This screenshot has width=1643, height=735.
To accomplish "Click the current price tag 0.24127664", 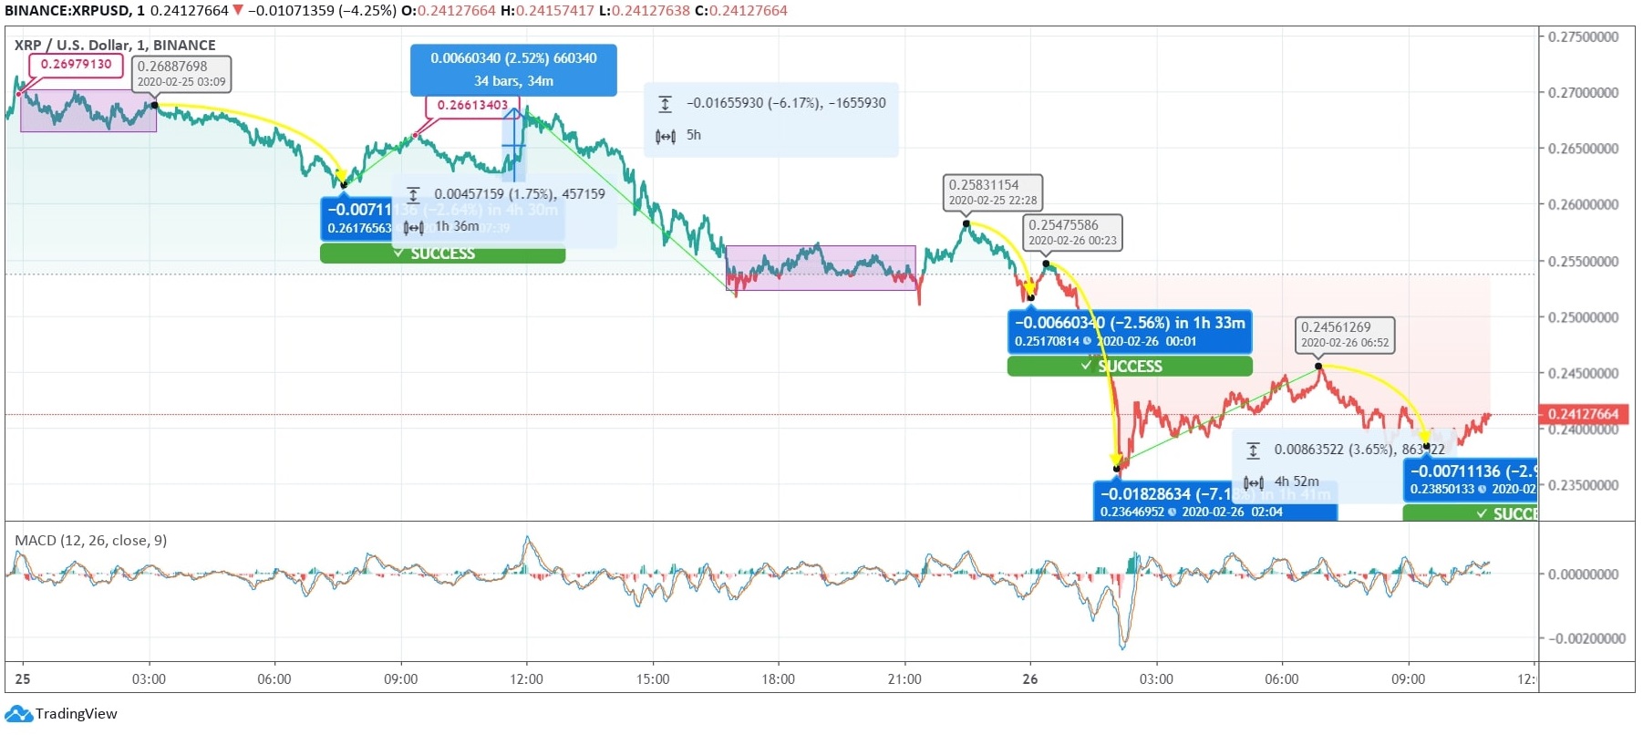I will pyautogui.click(x=1583, y=414).
